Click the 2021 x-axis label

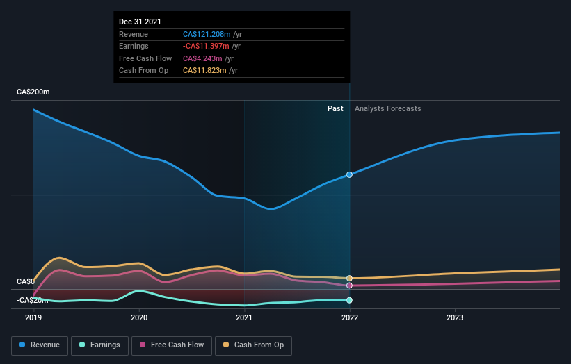[x=244, y=318]
